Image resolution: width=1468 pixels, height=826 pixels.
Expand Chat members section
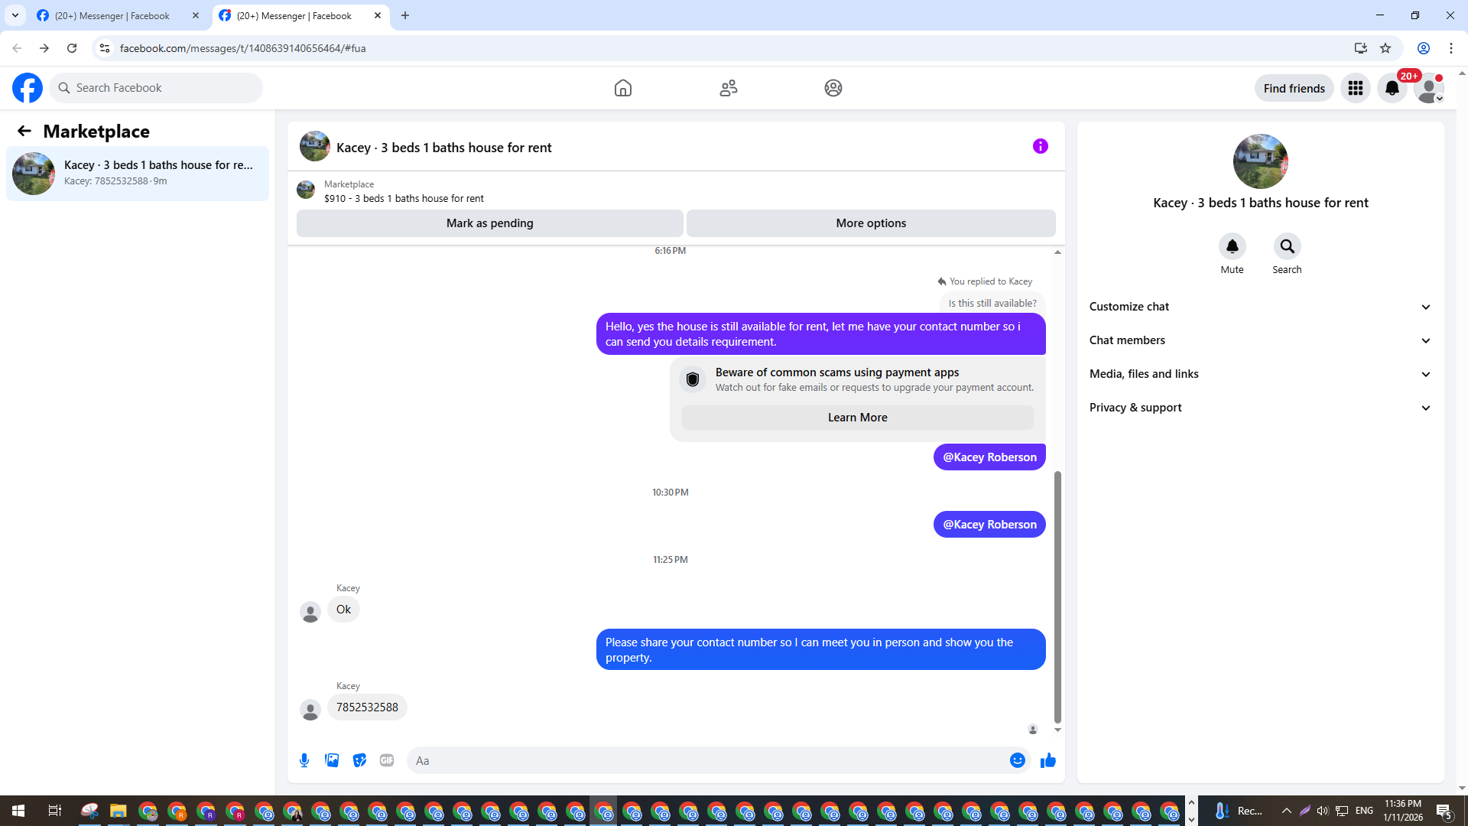[1260, 340]
